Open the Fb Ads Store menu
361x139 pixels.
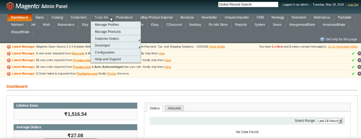(218, 25)
